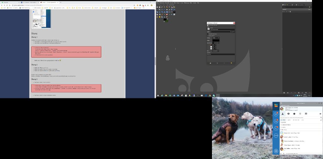Select the Fuzzy Select wand tool in GIMP
The width and height of the screenshot is (323, 159).
click(x=164, y=7)
